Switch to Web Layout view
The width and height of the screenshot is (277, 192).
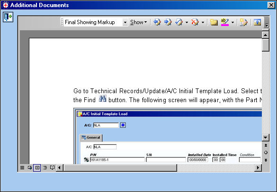pyautogui.click(x=30, y=167)
